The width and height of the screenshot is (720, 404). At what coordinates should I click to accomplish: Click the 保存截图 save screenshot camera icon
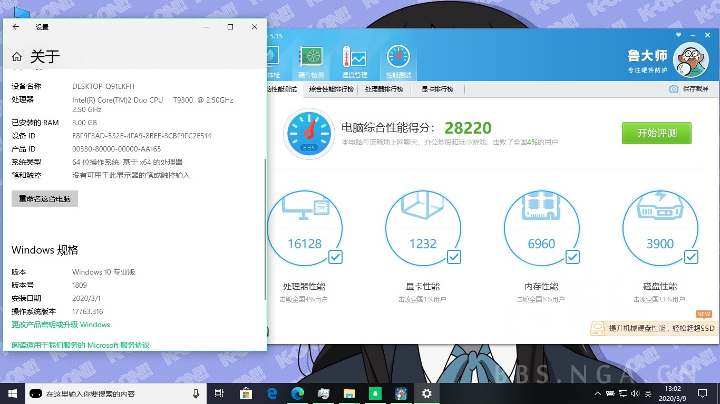pos(673,89)
